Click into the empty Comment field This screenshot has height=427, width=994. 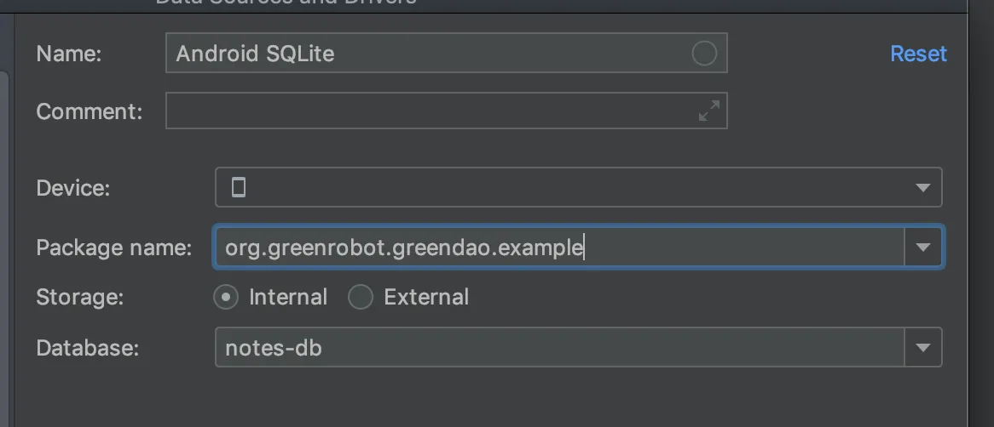pos(426,111)
